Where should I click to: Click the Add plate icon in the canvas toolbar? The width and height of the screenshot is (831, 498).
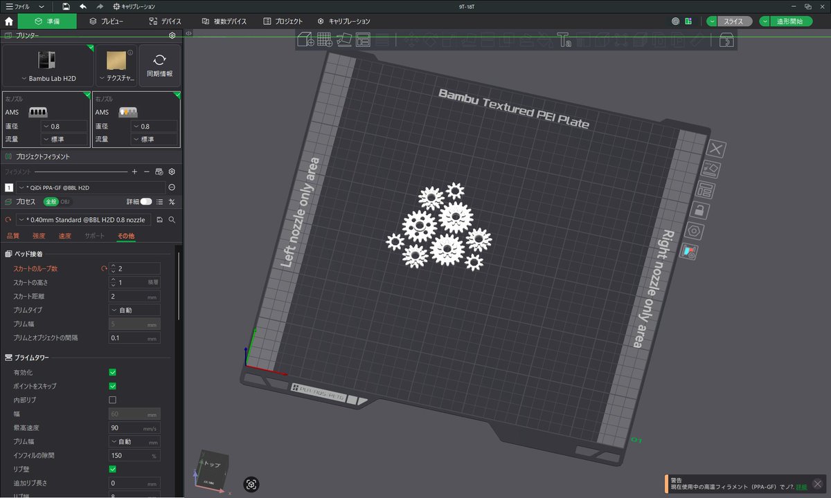coord(325,40)
